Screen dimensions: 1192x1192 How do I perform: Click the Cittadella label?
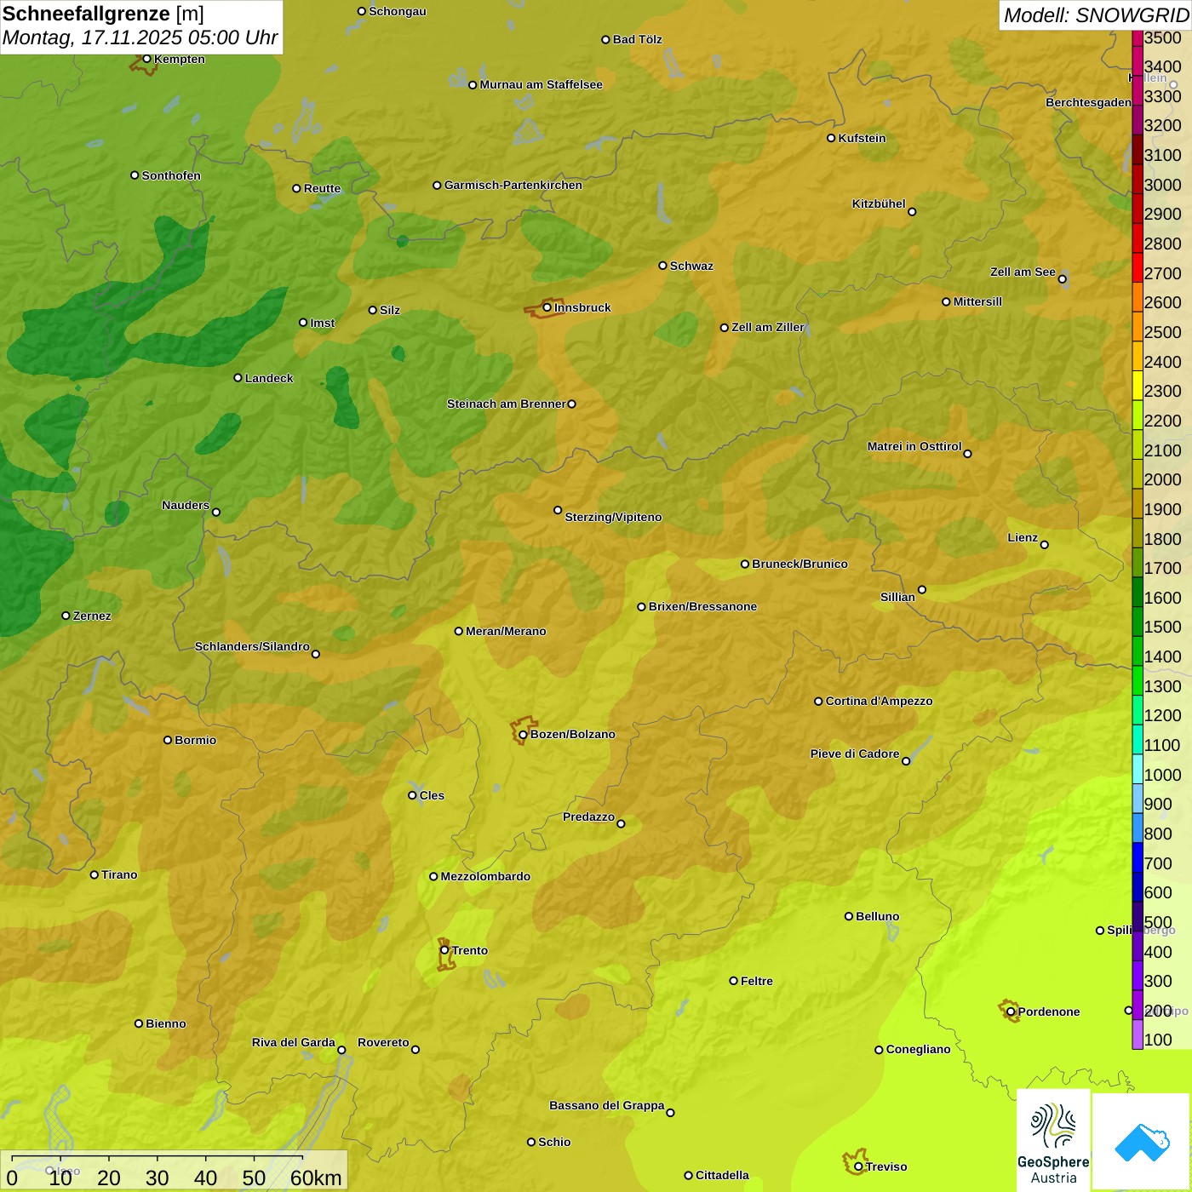(x=722, y=1175)
